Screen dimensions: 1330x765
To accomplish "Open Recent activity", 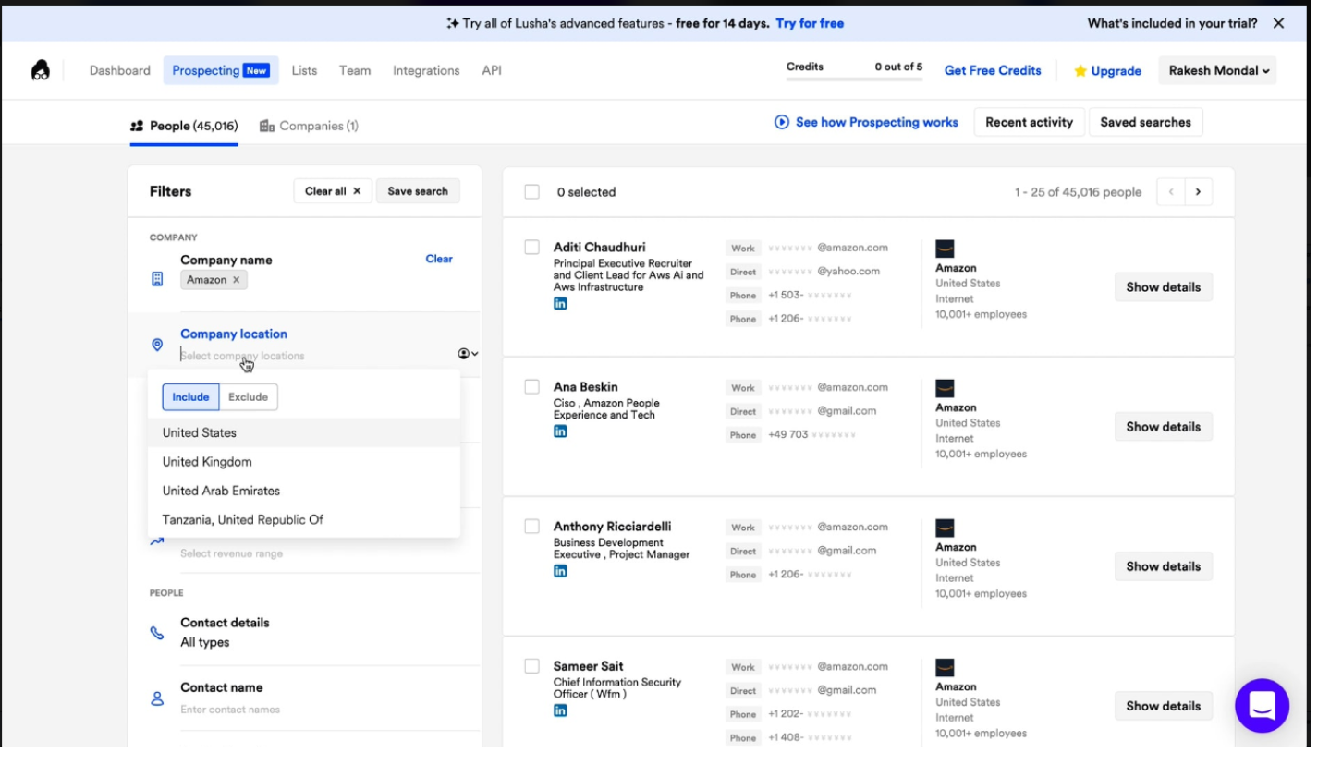I will (1030, 122).
